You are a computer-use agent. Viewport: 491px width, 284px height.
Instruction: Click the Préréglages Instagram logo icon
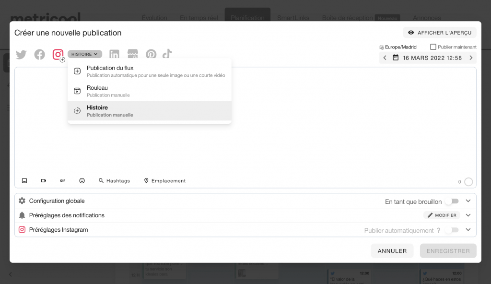pyautogui.click(x=22, y=230)
